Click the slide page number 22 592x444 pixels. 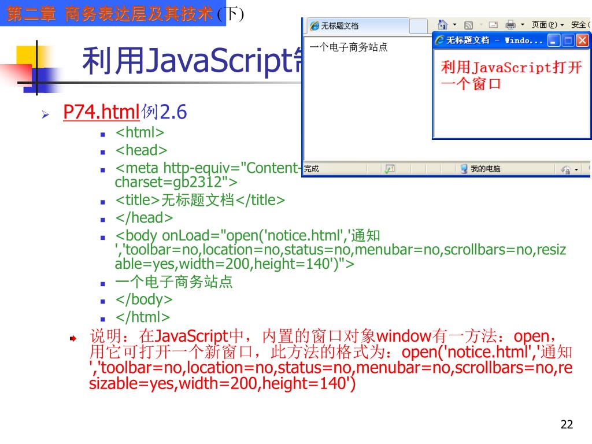pyautogui.click(x=567, y=424)
